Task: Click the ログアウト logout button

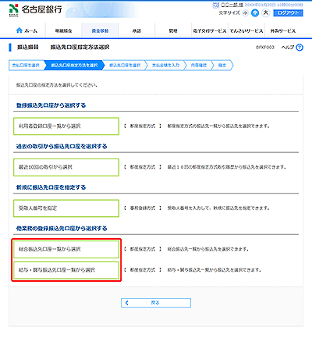Action: coord(288,13)
